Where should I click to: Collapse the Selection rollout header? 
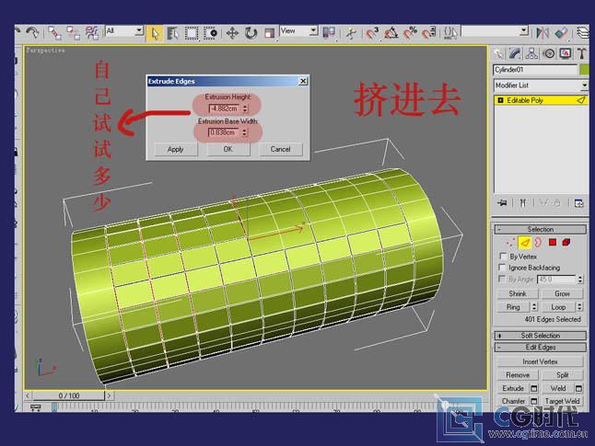(x=540, y=229)
